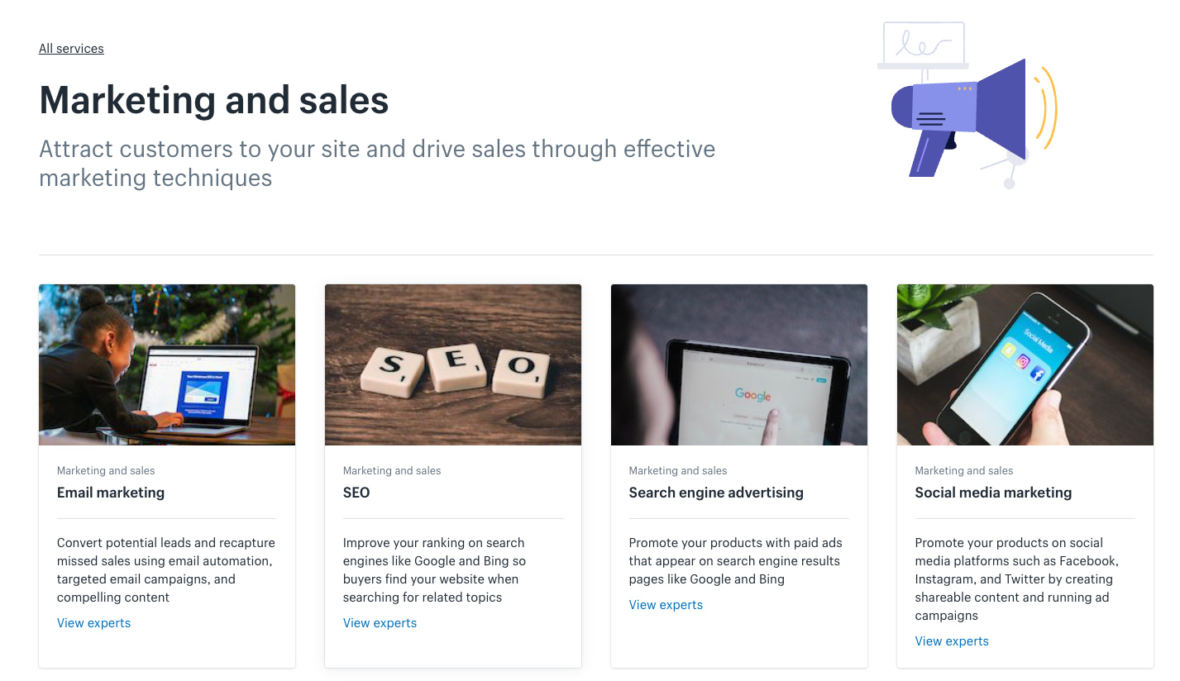Open the All services link
Image resolution: width=1180 pixels, height=681 pixels.
click(x=71, y=49)
